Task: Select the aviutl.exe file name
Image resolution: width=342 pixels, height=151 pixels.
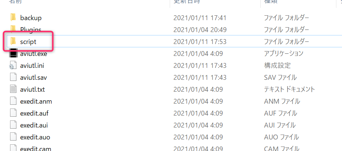Action: [34, 54]
